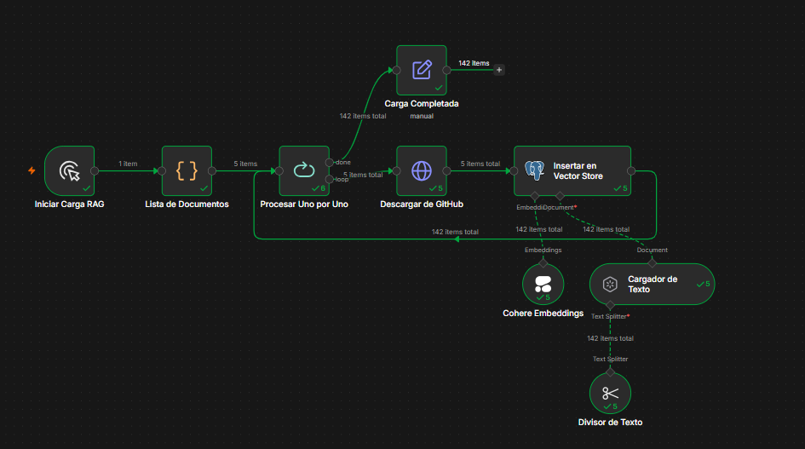Open the Descargar de GitHub HTTP node
805x449 pixels.
pyautogui.click(x=422, y=170)
